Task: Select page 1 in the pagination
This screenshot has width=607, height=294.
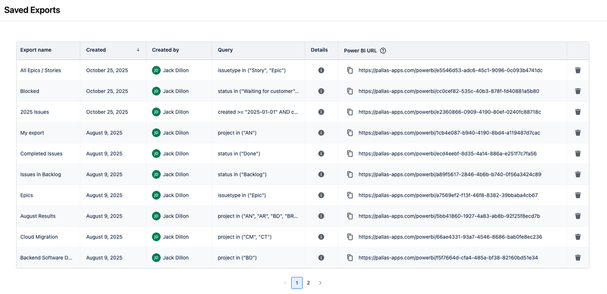Action: pyautogui.click(x=297, y=283)
